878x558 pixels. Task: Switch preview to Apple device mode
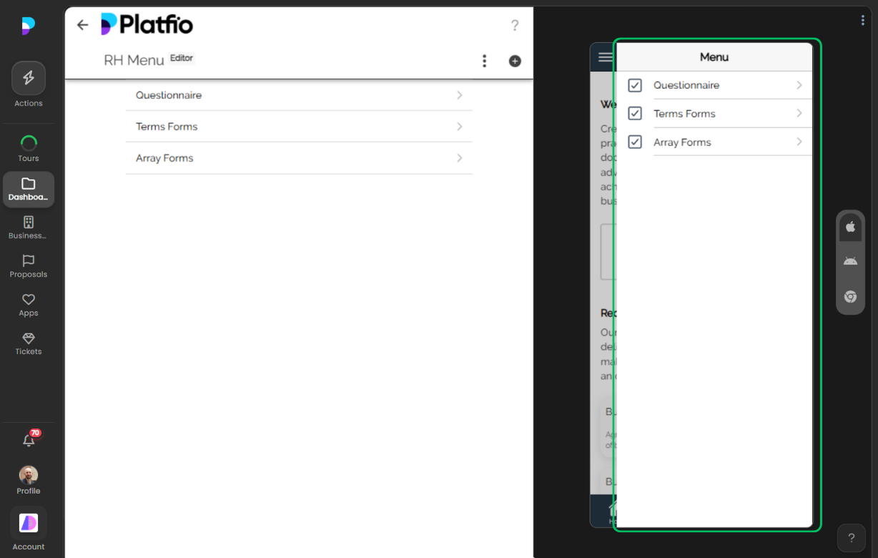point(850,226)
